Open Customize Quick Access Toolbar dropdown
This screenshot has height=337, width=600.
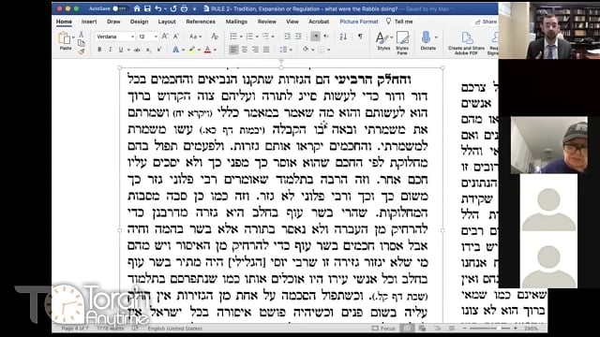click(194, 8)
